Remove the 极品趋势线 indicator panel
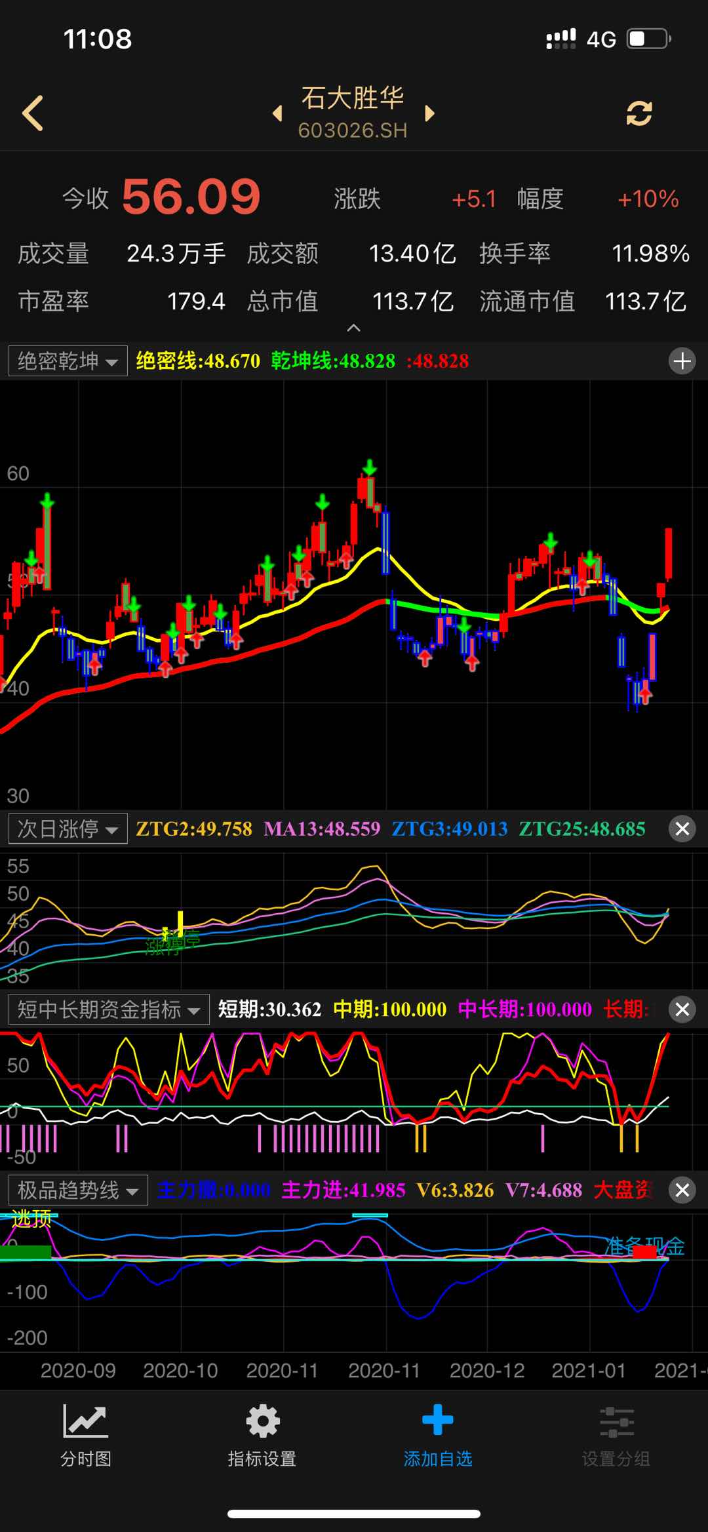708x1532 pixels. click(x=682, y=1189)
